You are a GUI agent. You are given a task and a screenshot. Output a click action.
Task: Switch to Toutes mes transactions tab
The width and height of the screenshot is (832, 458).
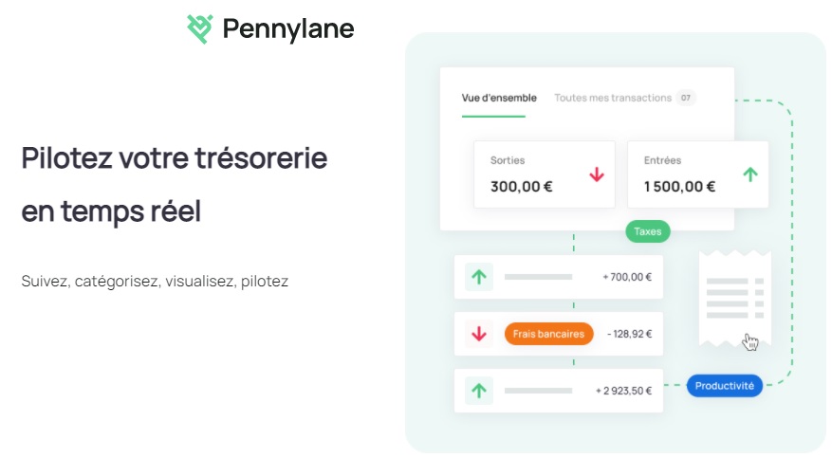(x=613, y=98)
